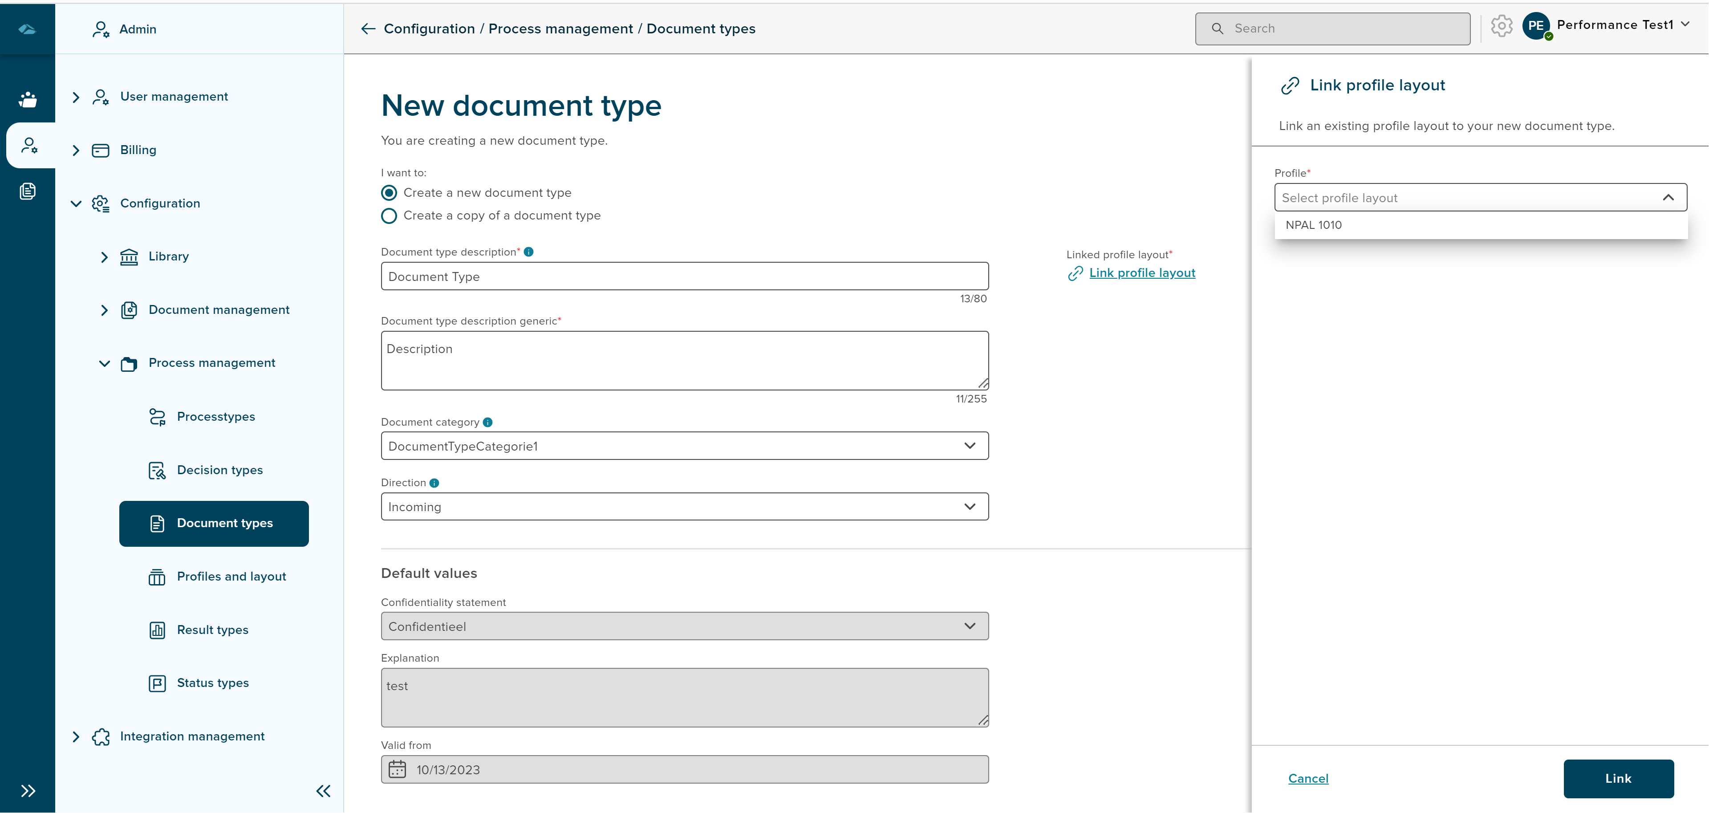Select the Result types icon
Screen dimensions: 1709x813
pos(157,630)
